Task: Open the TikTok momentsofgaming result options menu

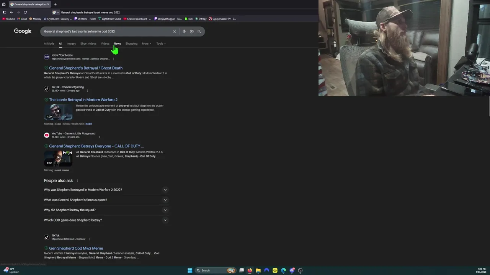Action: tap(87, 91)
